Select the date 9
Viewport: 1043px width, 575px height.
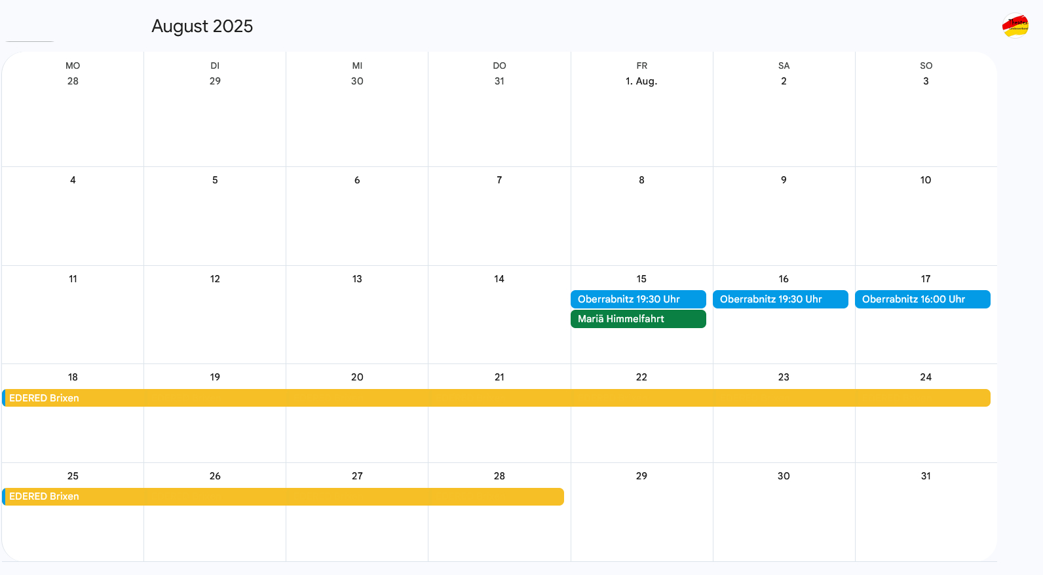pos(784,180)
